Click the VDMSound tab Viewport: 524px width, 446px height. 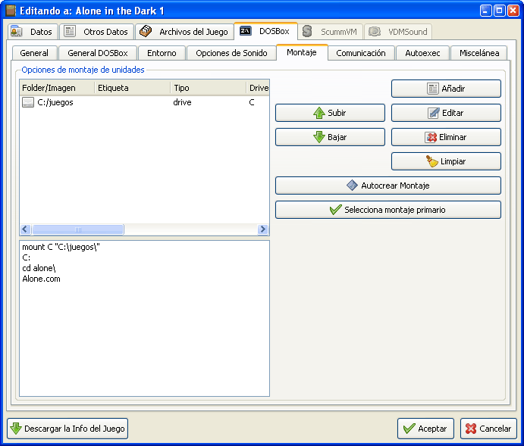pos(397,32)
